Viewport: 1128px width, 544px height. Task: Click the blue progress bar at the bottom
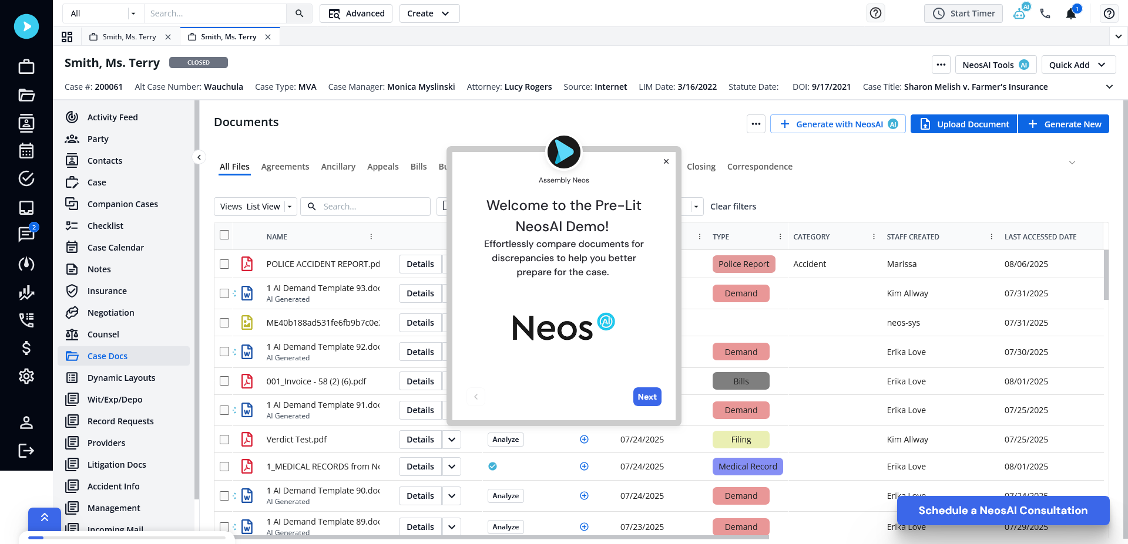click(x=36, y=538)
